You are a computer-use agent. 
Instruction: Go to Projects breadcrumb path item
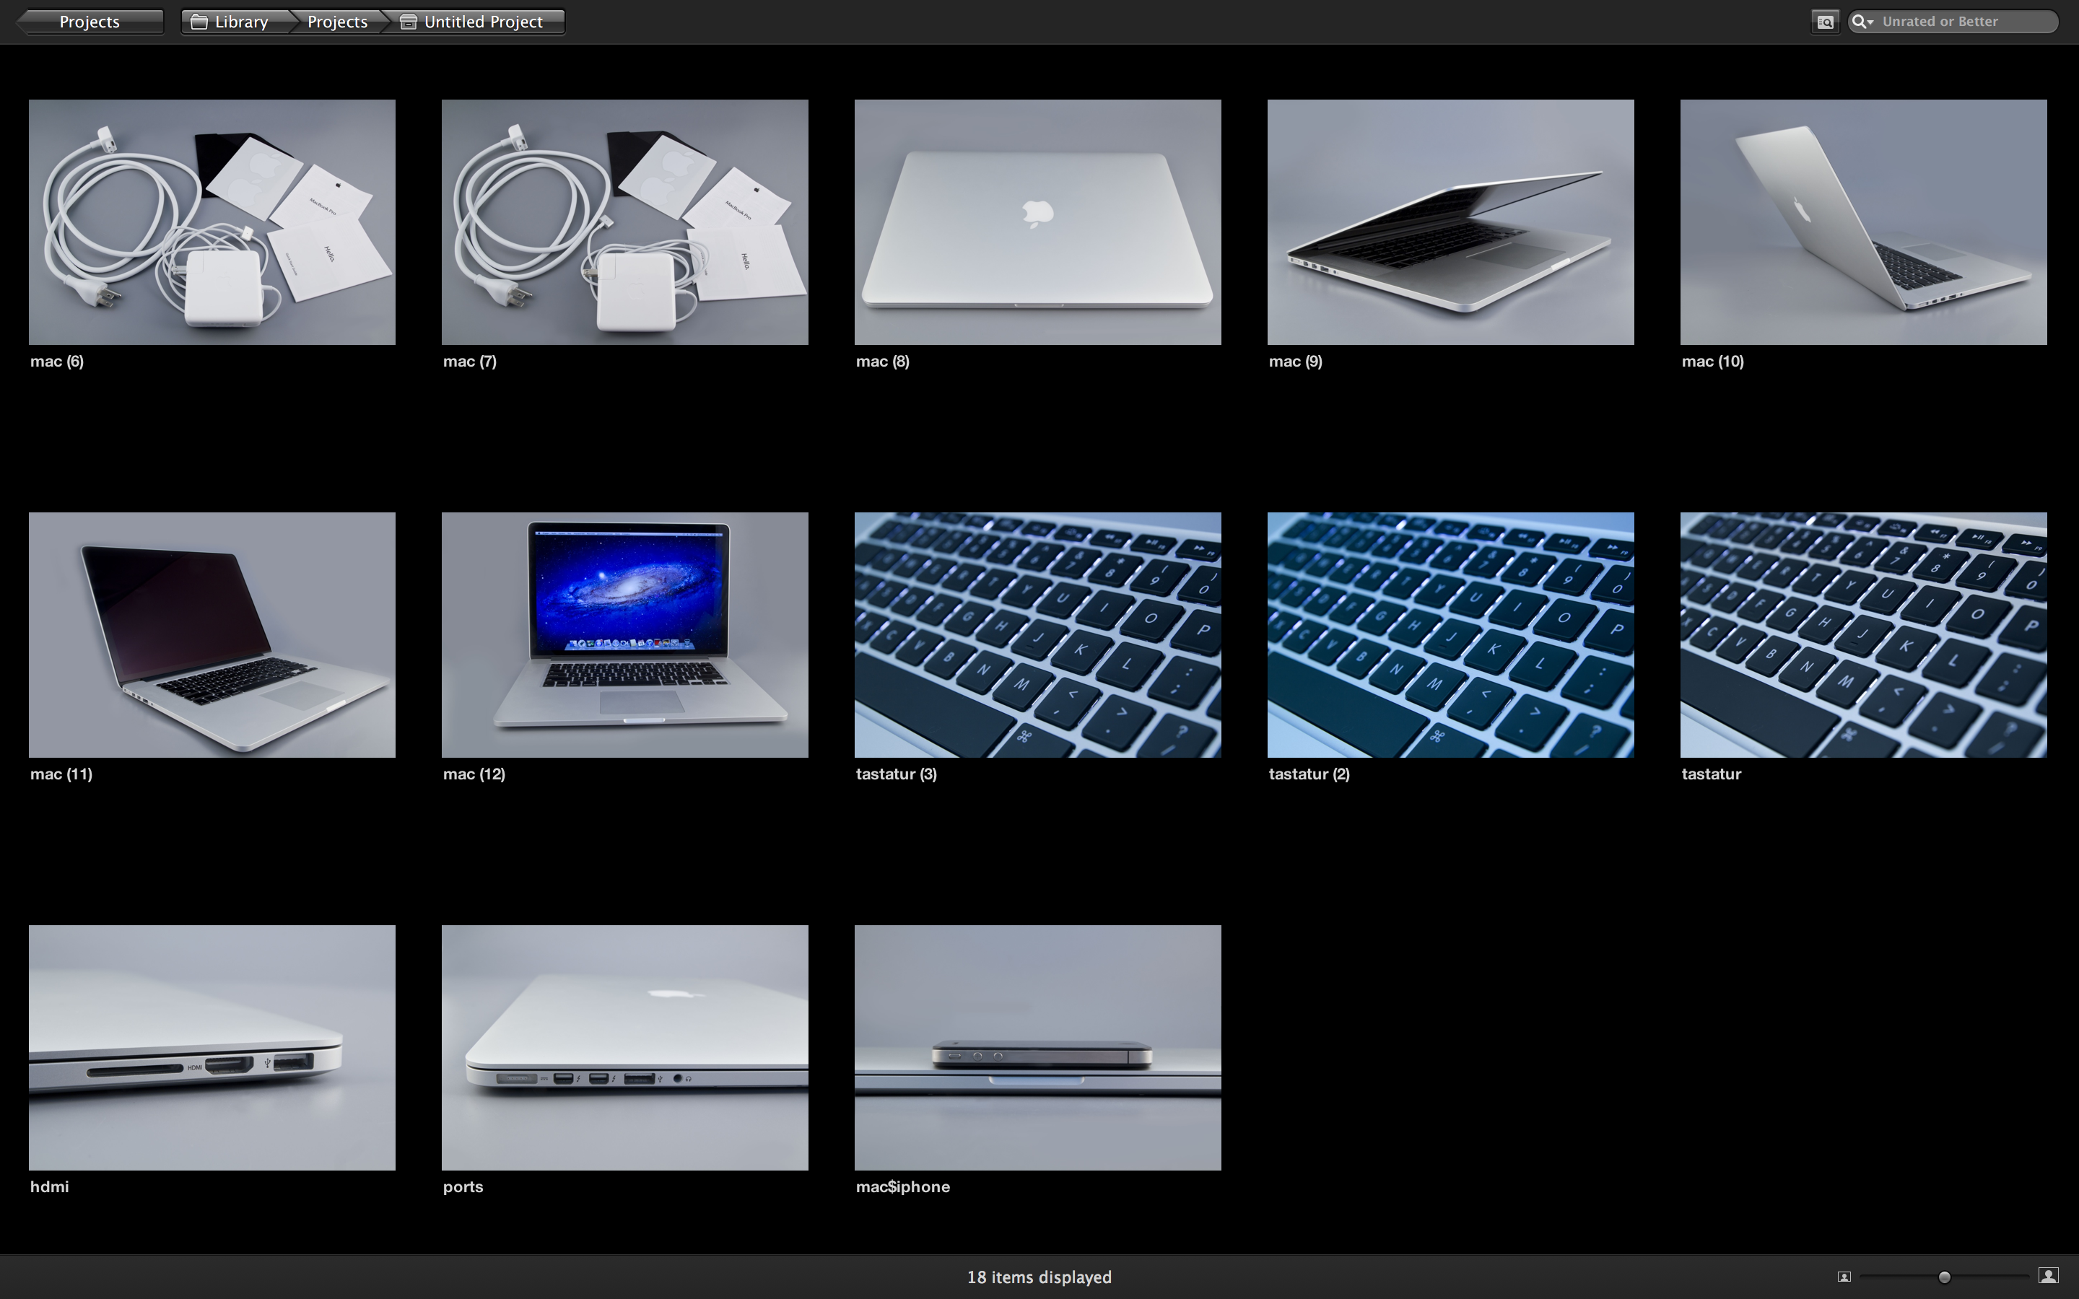(337, 22)
